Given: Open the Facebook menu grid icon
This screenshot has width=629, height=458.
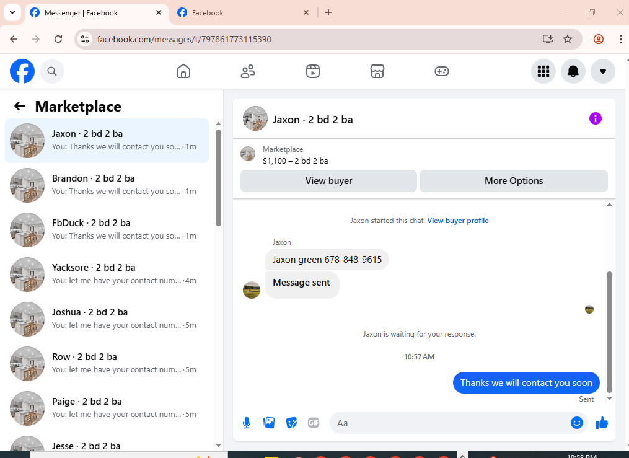Looking at the screenshot, I should coord(543,71).
